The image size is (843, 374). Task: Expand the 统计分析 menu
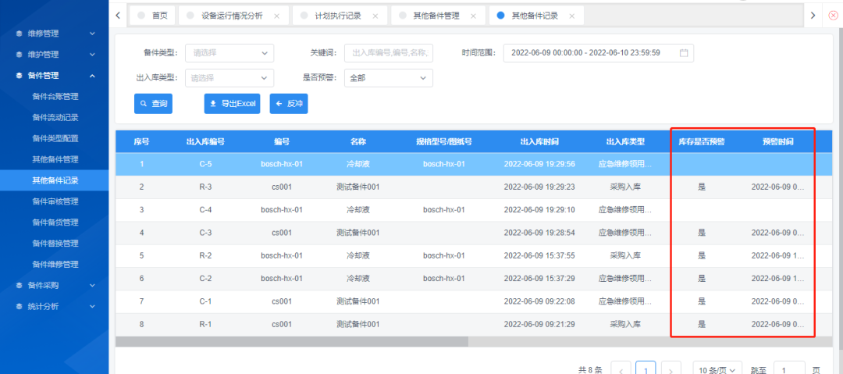pos(92,306)
